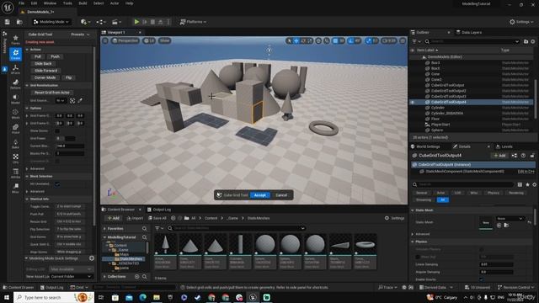
Task: Toggle the Enable Gravity checkbox
Action: coord(481,279)
